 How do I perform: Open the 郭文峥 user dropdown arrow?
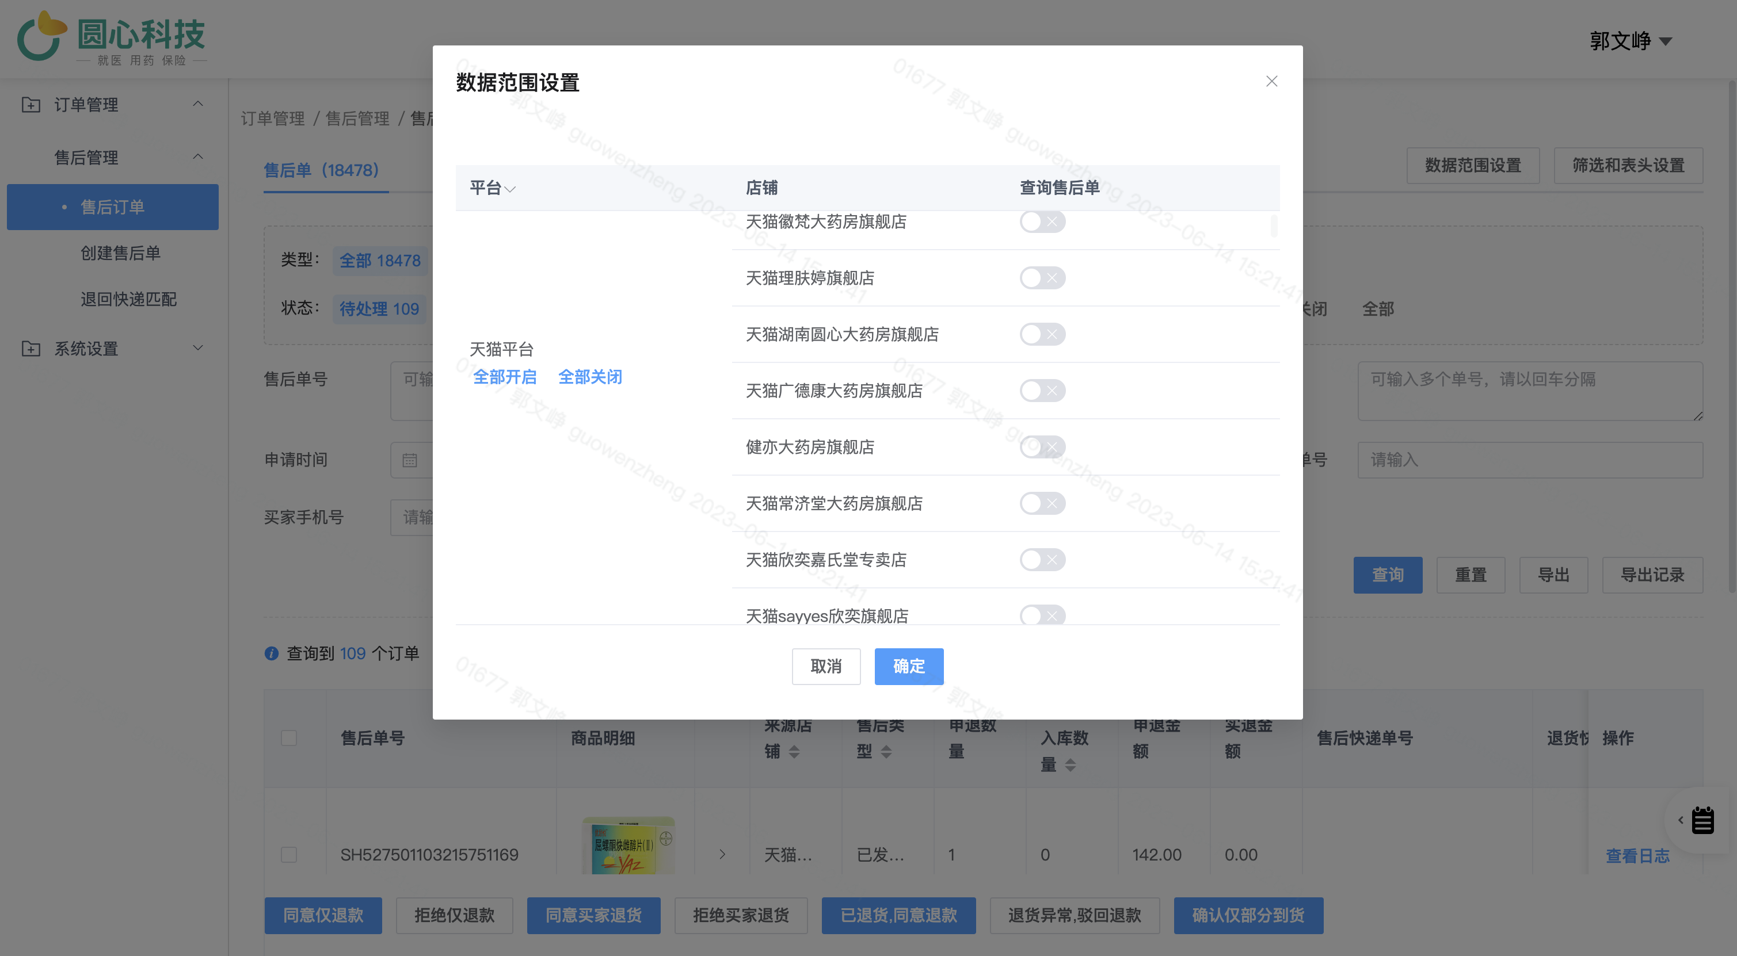[1666, 42]
